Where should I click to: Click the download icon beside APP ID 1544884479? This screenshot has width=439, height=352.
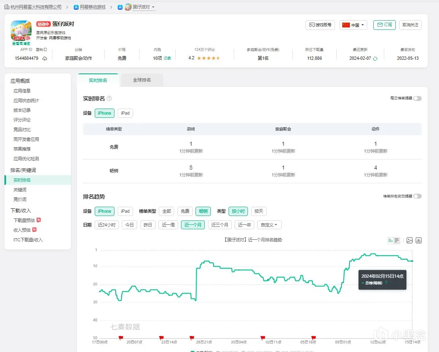tap(45, 58)
